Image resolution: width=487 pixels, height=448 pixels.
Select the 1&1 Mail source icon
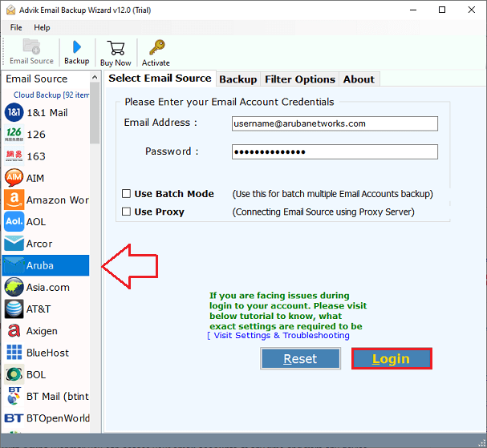[x=14, y=112]
